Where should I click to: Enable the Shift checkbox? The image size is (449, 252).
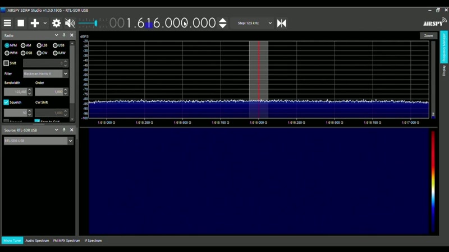coord(6,63)
